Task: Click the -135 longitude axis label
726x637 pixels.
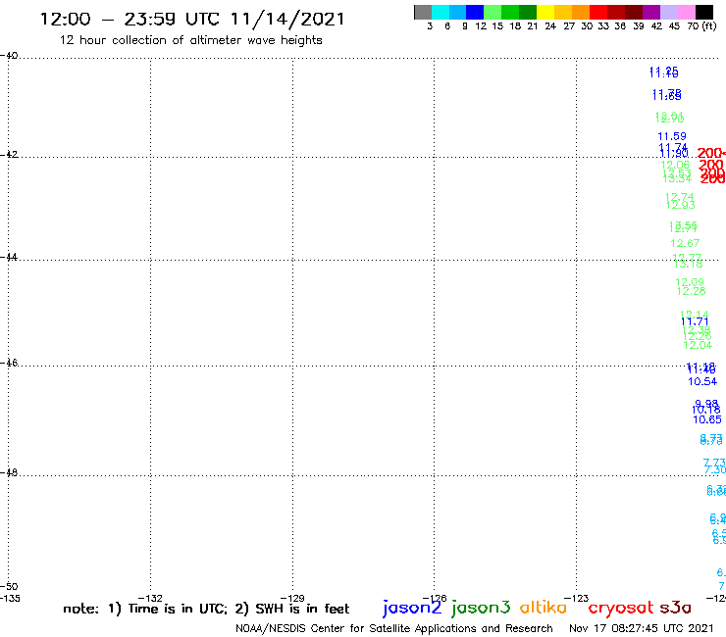Action: pyautogui.click(x=10, y=598)
